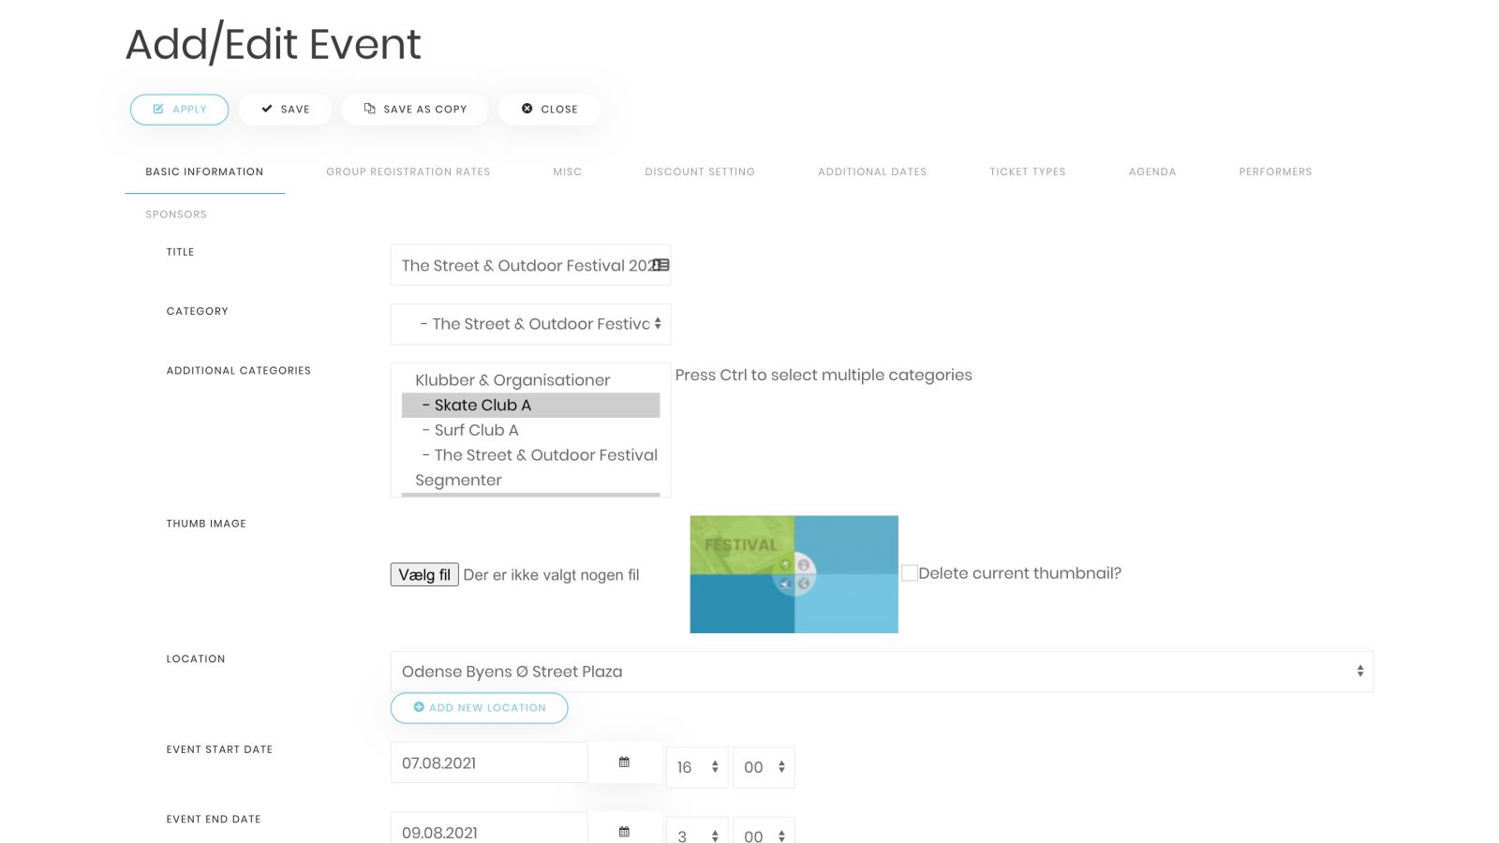Open the Discount Setting tab
This screenshot has height=843, width=1499.
[x=700, y=172]
